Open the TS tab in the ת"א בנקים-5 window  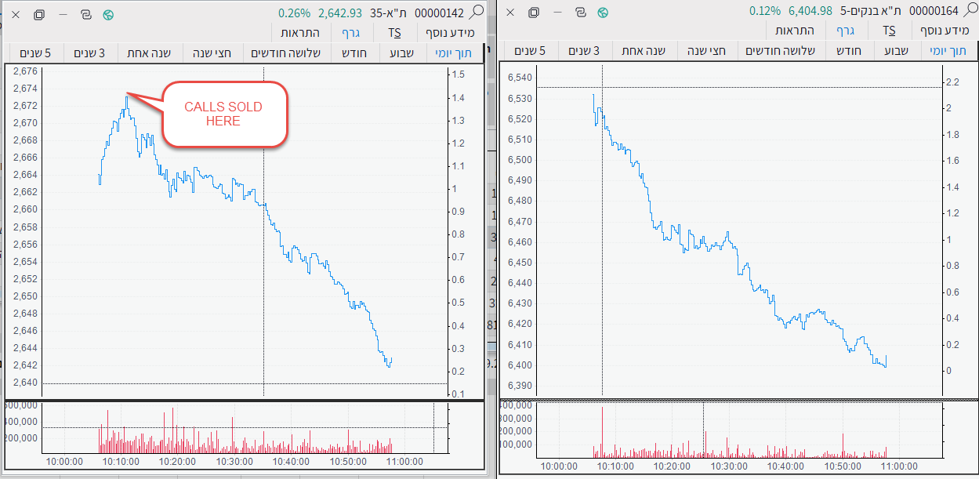coord(889,31)
